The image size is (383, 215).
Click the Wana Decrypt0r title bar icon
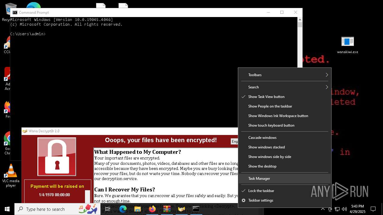25,131
